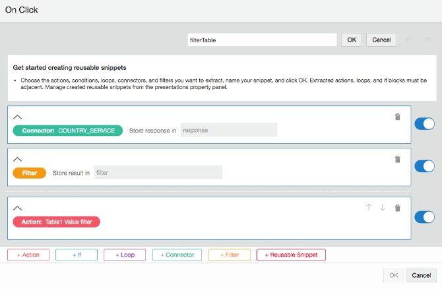
Task: Click the filterTable snippet name field
Action: (262, 40)
